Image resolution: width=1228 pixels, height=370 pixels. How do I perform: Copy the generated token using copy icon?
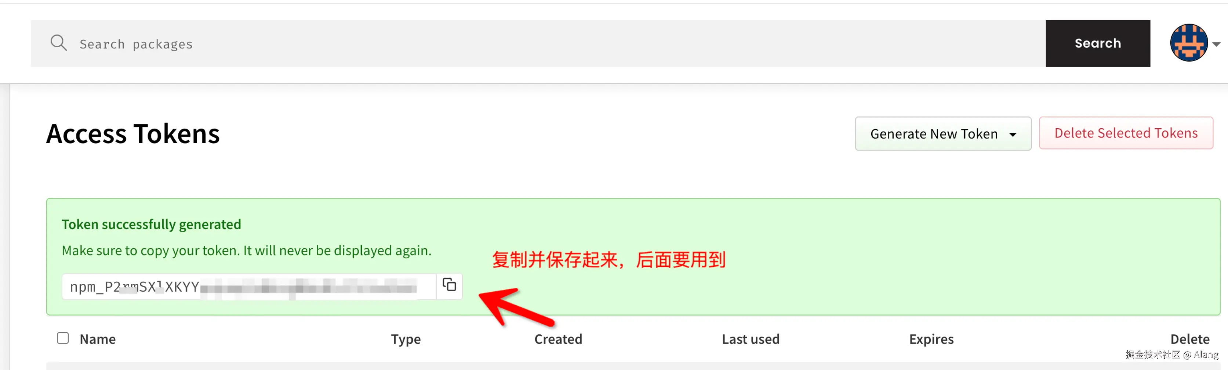449,285
